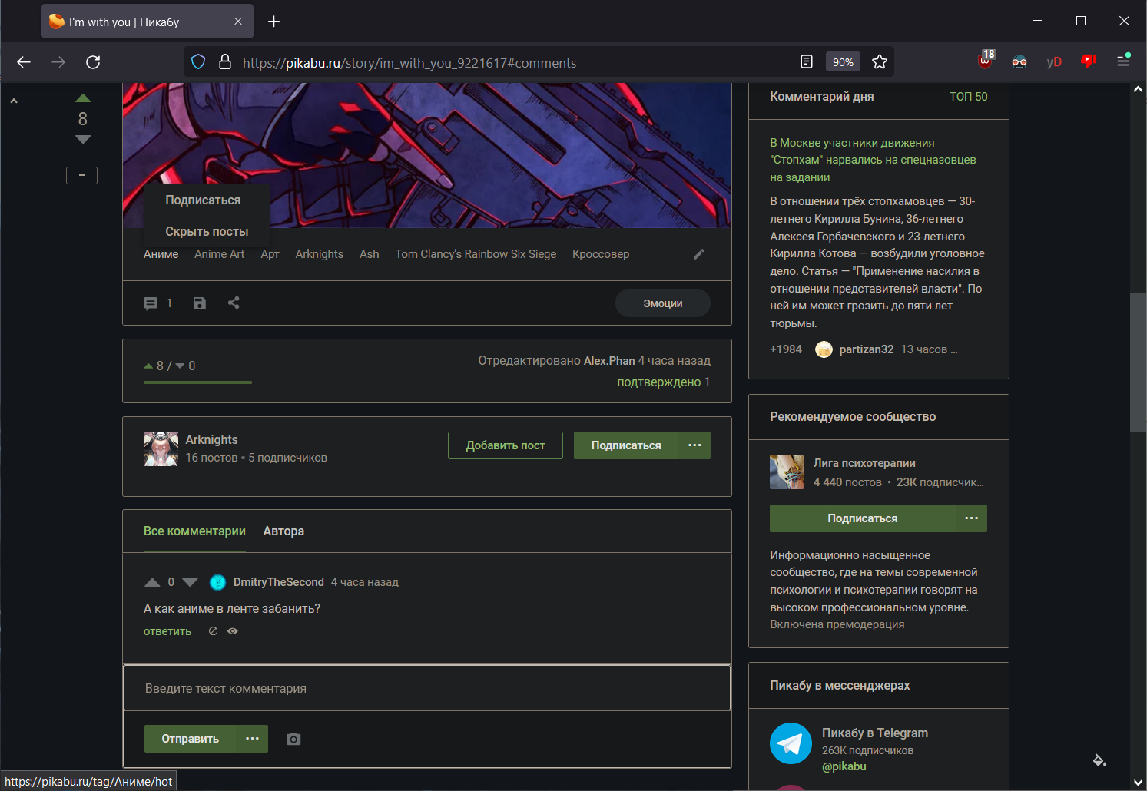Open Tom Clancy's Rainbow Six Siege tag
Image resolution: width=1147 pixels, height=791 pixels.
(x=476, y=254)
